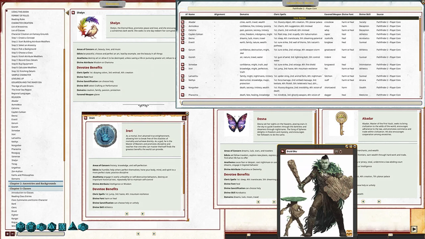Go to next page in the Abadar panel
The image size is (425, 239).
(379, 201)
